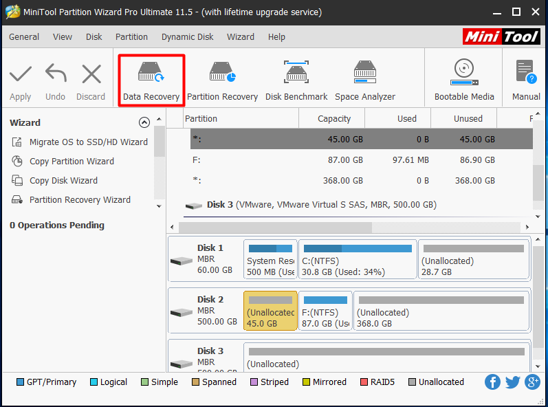Click the Unallocated legend swatch
Viewport: 548px width, 407px height.
pyautogui.click(x=412, y=382)
